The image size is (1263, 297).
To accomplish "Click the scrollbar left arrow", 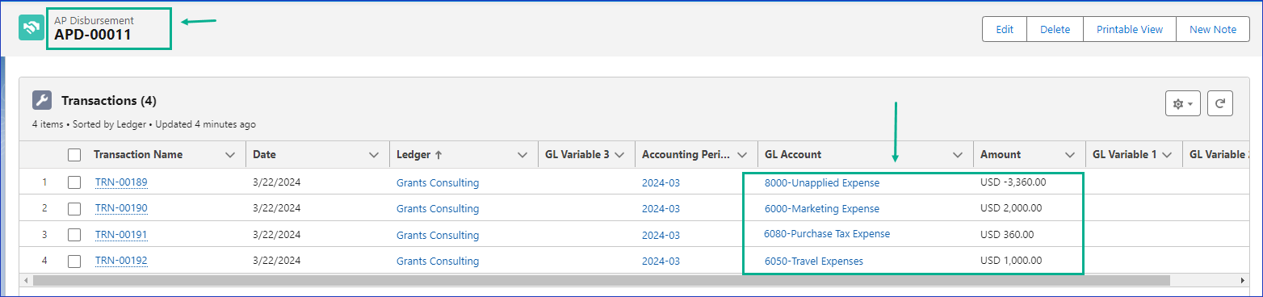I will pyautogui.click(x=26, y=280).
